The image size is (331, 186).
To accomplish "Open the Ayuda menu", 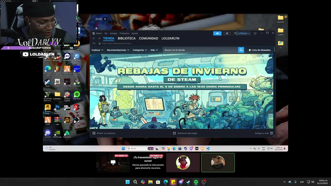I will pos(134,33).
